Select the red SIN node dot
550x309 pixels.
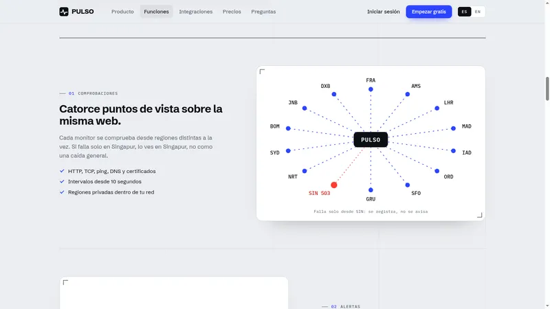pyautogui.click(x=334, y=185)
